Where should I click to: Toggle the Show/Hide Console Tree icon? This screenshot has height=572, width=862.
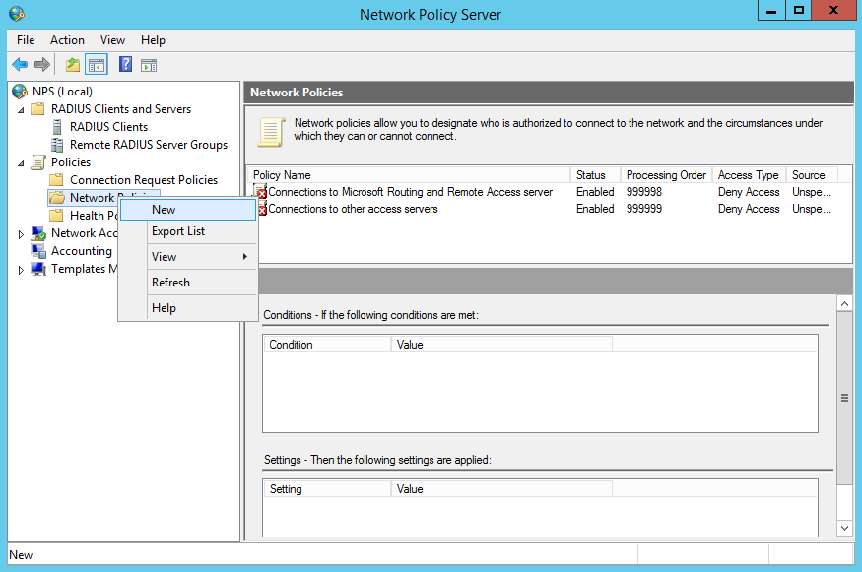point(97,65)
